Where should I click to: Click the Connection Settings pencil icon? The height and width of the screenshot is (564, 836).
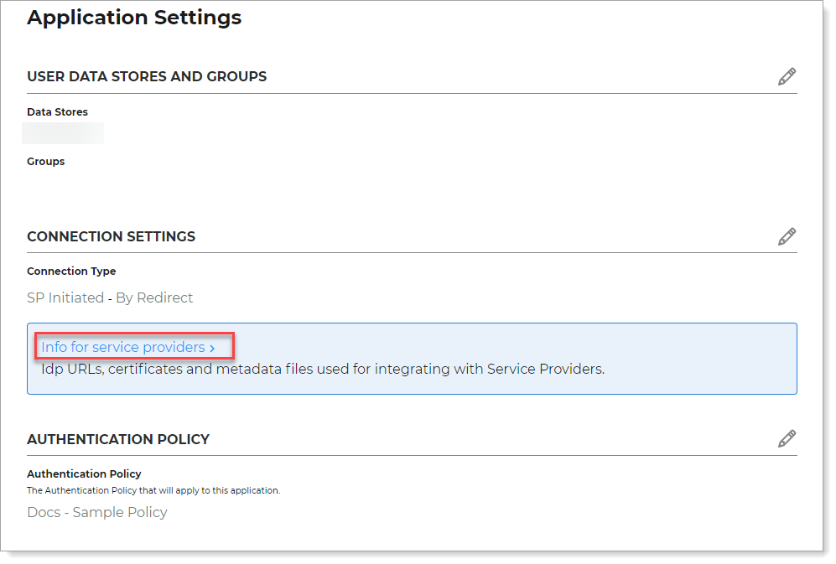point(787,237)
